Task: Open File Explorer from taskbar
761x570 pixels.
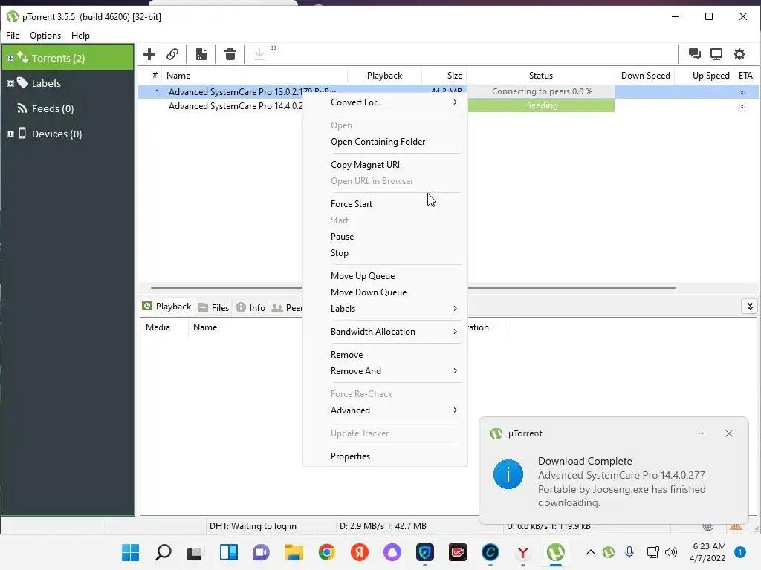Action: [294, 552]
